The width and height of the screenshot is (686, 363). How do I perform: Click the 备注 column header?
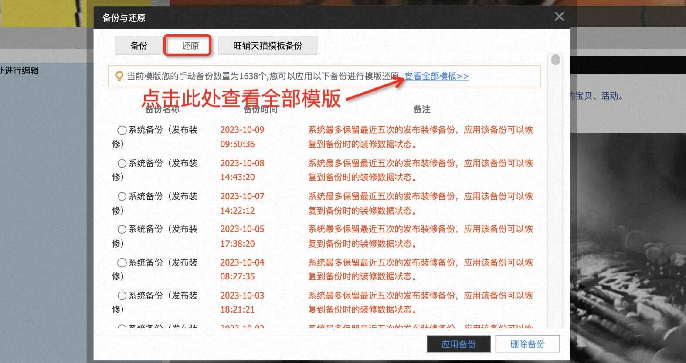click(421, 109)
